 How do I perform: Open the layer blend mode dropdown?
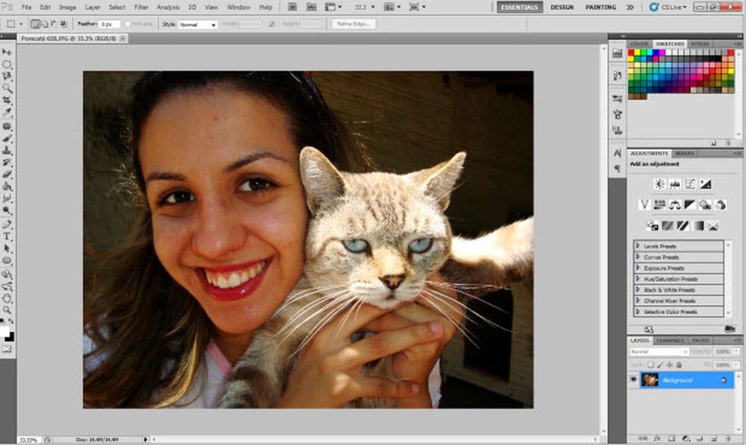point(658,352)
